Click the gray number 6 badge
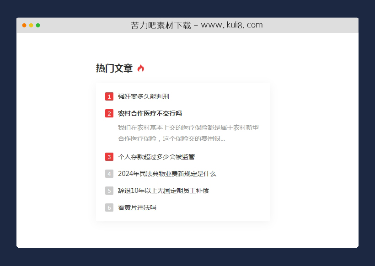375x266 pixels. pyautogui.click(x=109, y=207)
